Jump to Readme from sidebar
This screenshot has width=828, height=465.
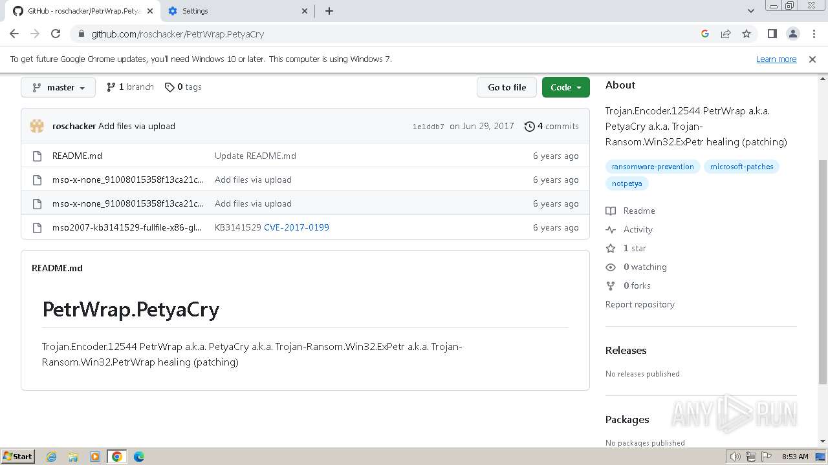pyautogui.click(x=631, y=211)
